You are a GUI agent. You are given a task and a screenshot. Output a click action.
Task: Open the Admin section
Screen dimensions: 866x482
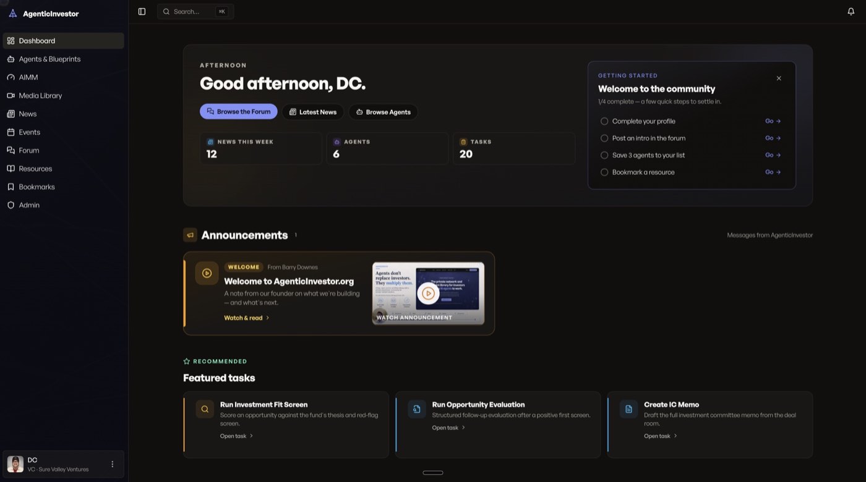point(64,205)
